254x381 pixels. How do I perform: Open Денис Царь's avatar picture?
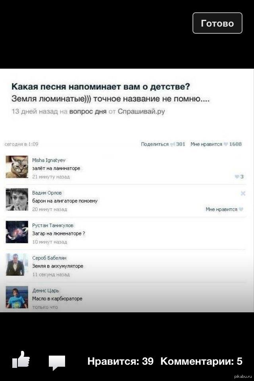17,297
